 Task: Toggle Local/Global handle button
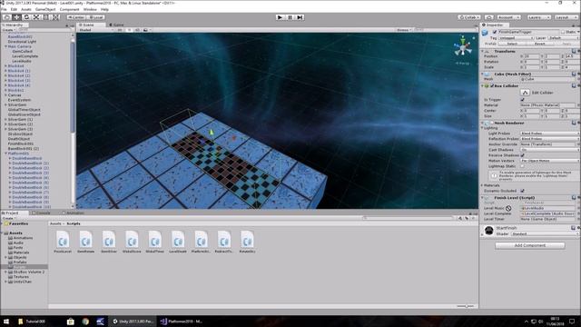pos(95,17)
